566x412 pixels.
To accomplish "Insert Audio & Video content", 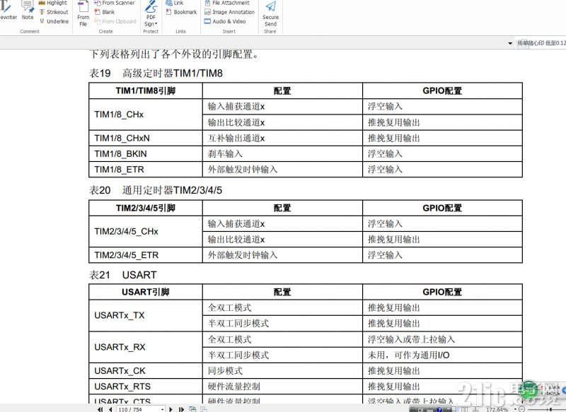I will (225, 21).
